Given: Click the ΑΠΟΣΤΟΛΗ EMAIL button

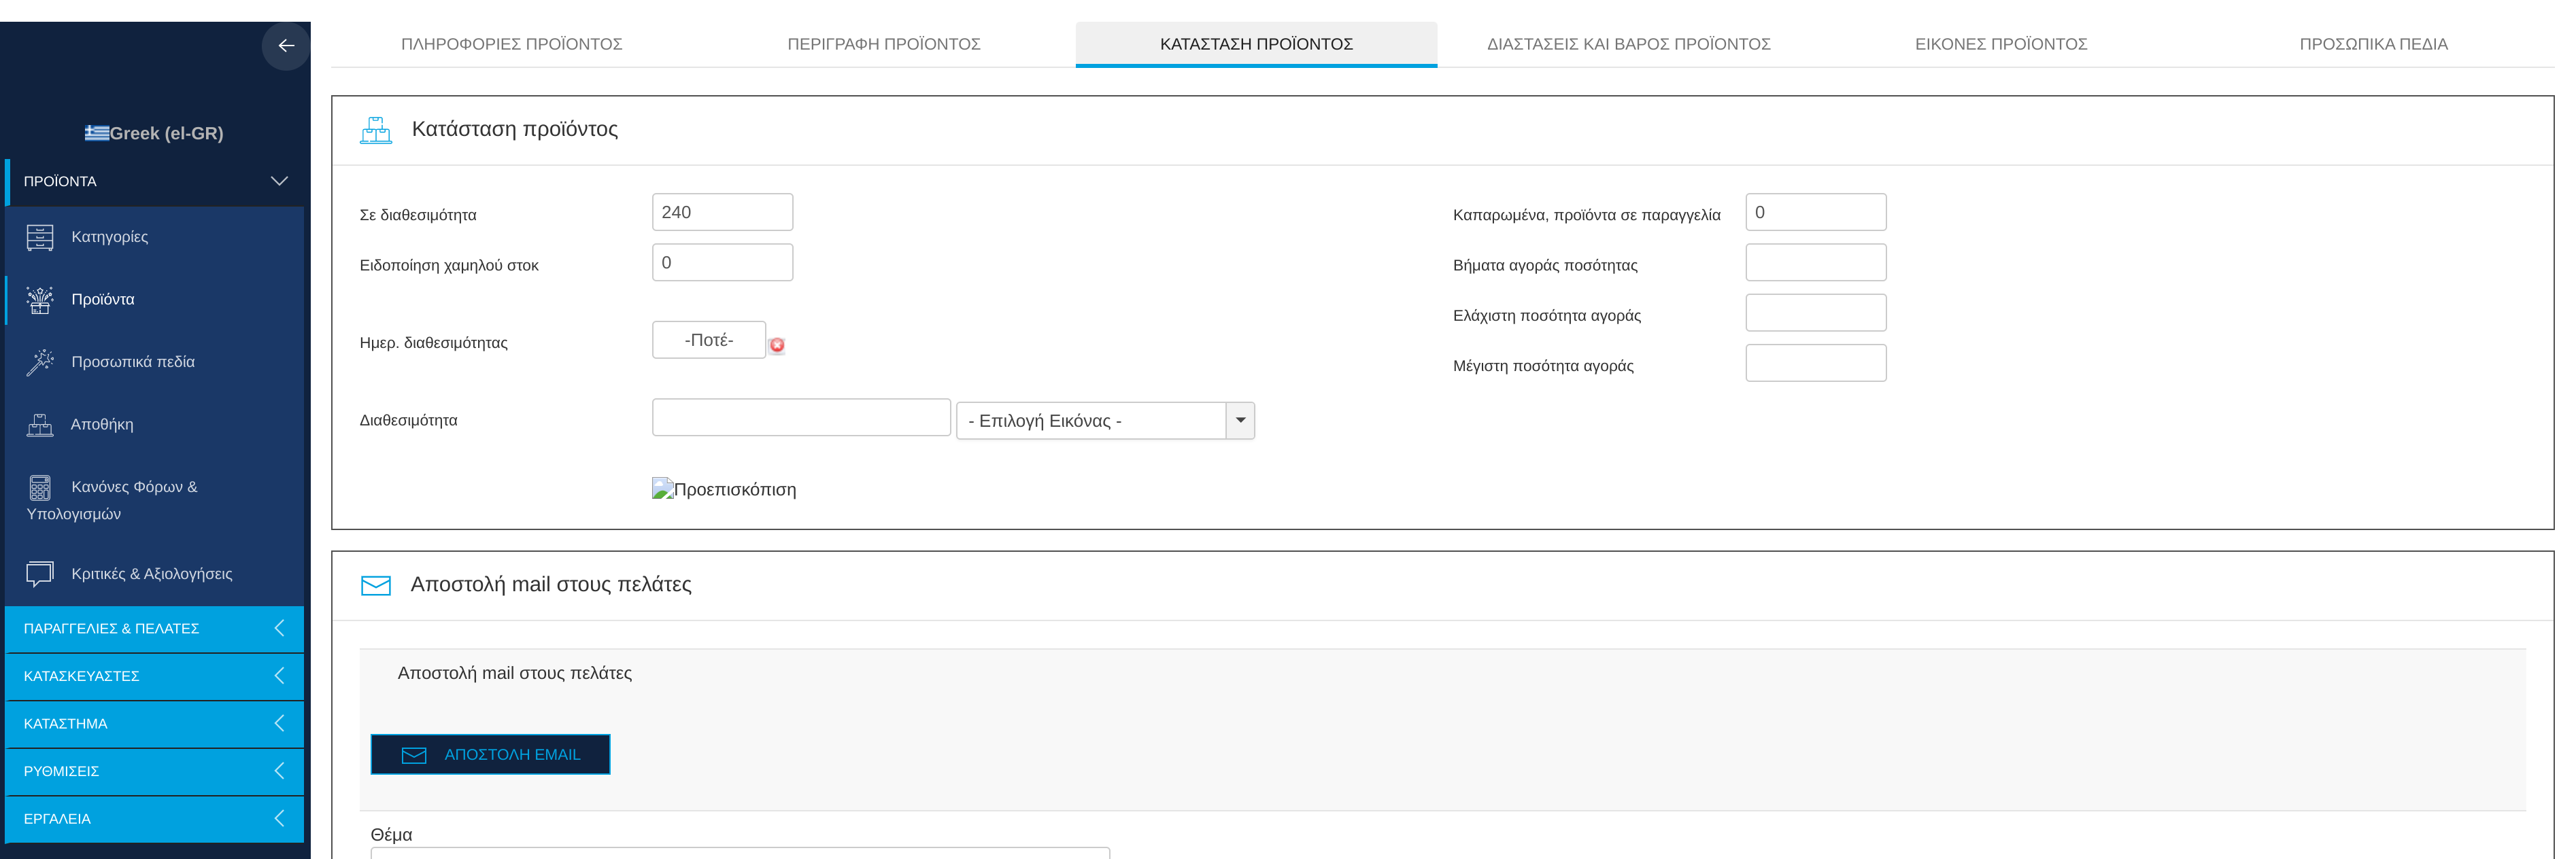Looking at the screenshot, I should pyautogui.click(x=490, y=754).
